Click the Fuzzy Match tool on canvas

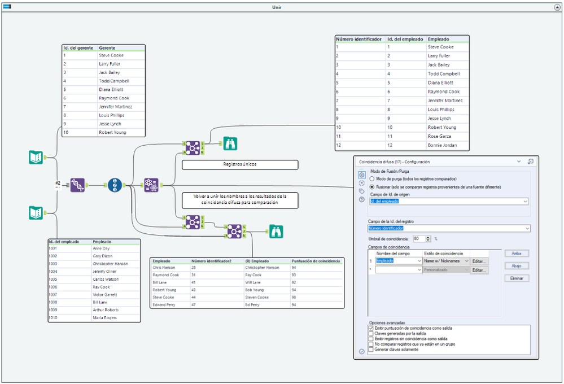(151, 185)
